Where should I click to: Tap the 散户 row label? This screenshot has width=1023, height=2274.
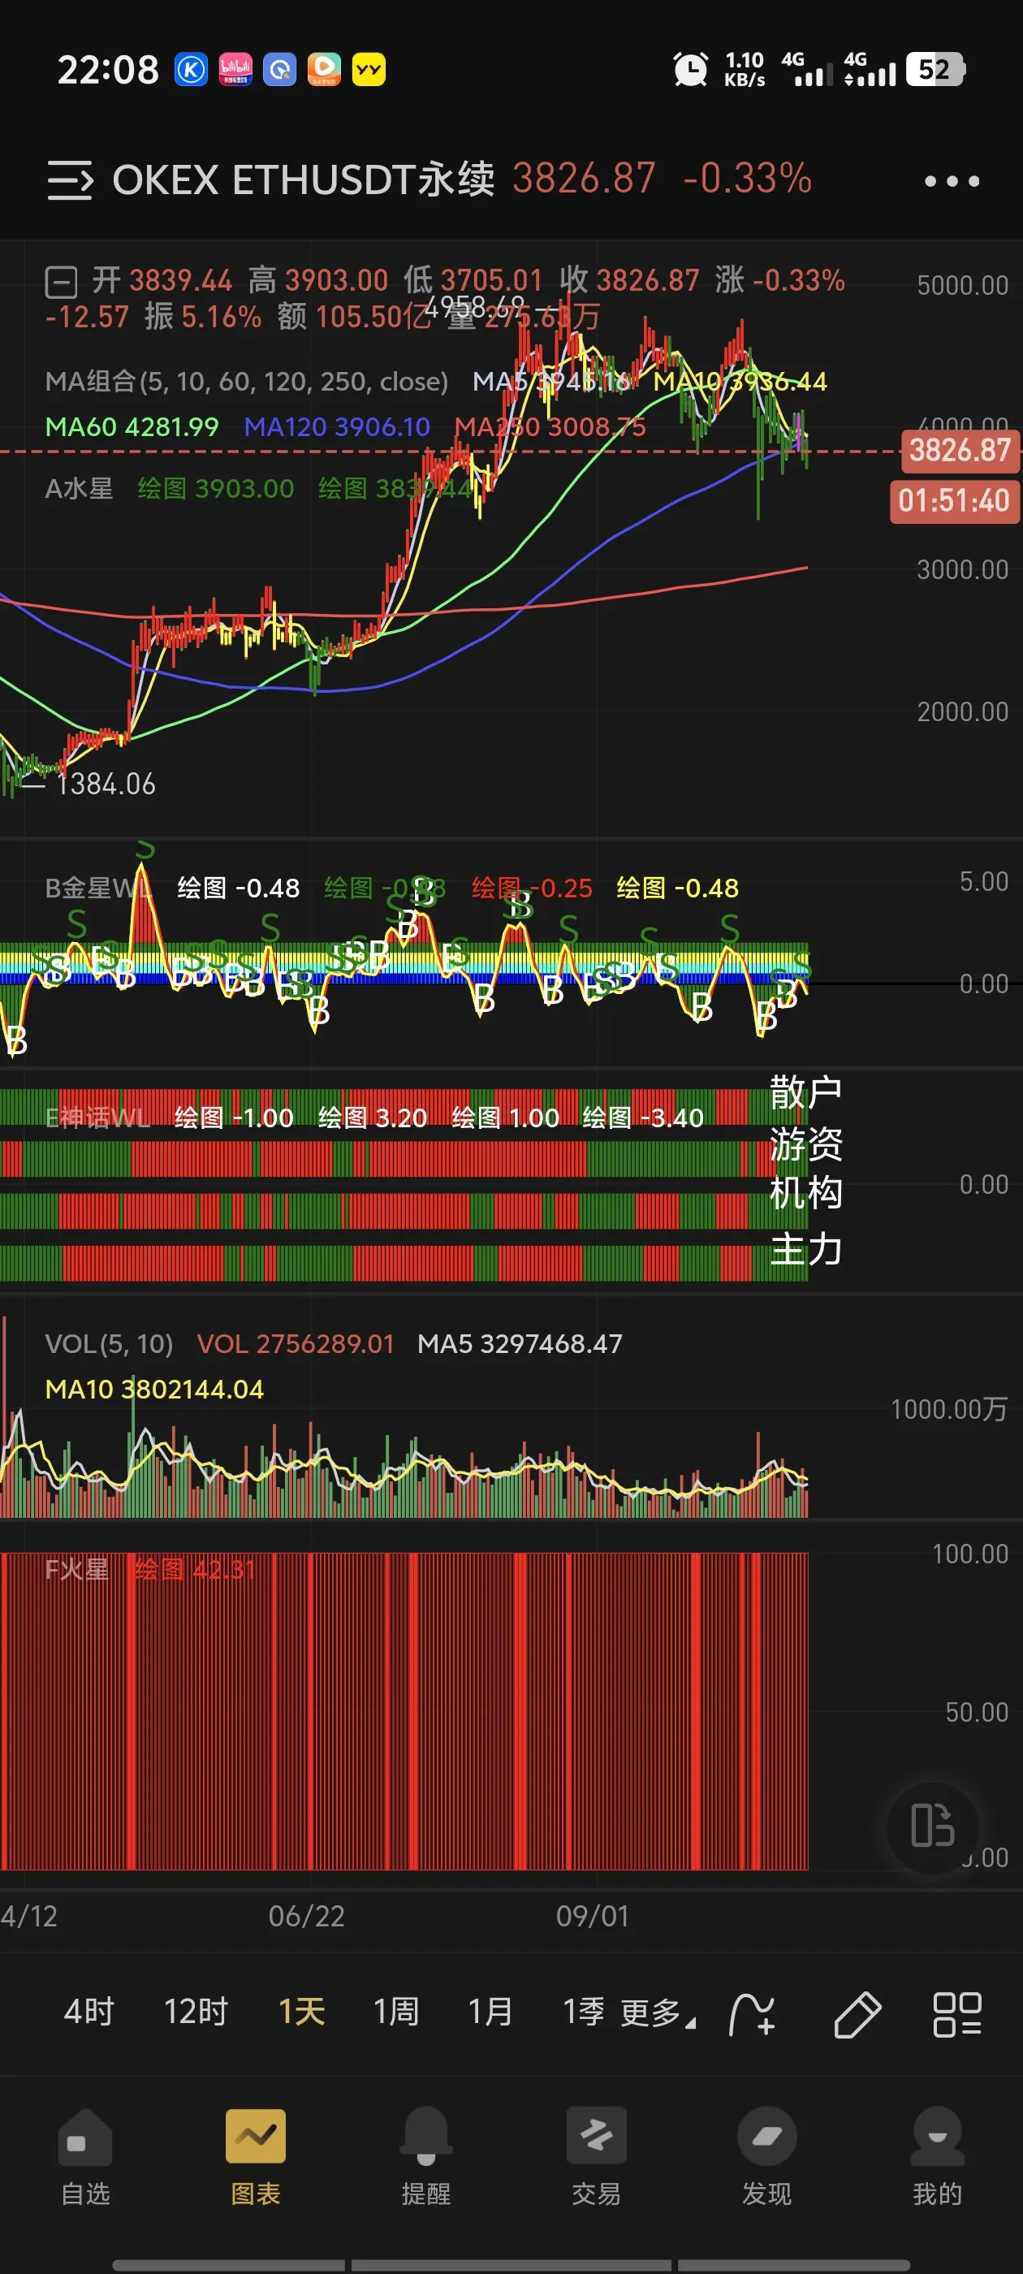(806, 1093)
